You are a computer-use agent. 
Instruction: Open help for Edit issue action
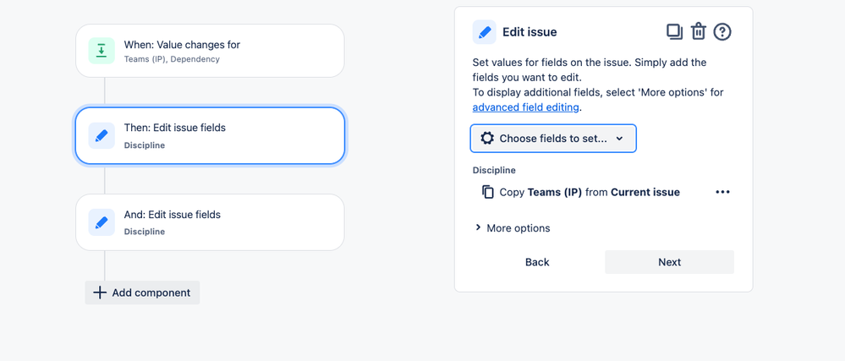tap(722, 32)
